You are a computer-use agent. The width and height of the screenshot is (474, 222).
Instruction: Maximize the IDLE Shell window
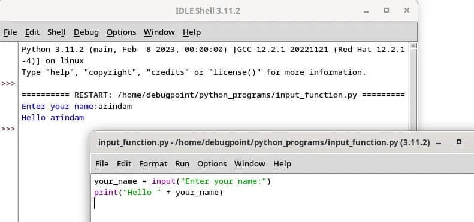click(x=387, y=10)
